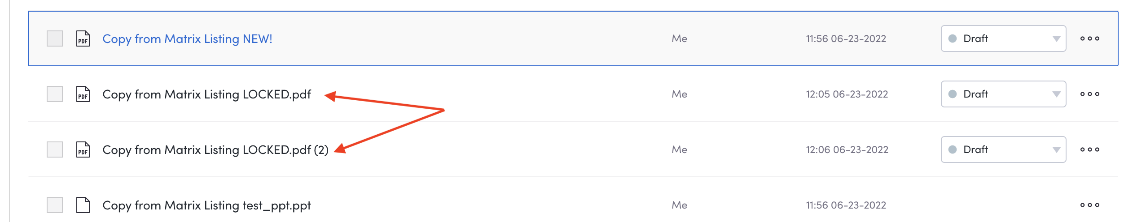1124x222 pixels.
Task: Select checkbox beside LOCKED.pdf
Action: pyautogui.click(x=55, y=94)
